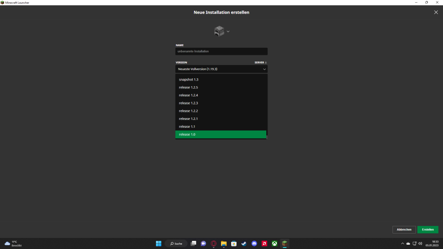Viewport: 443px width, 249px height.
Task: Click the OneDrive cloud tray icon
Action: click(x=408, y=243)
